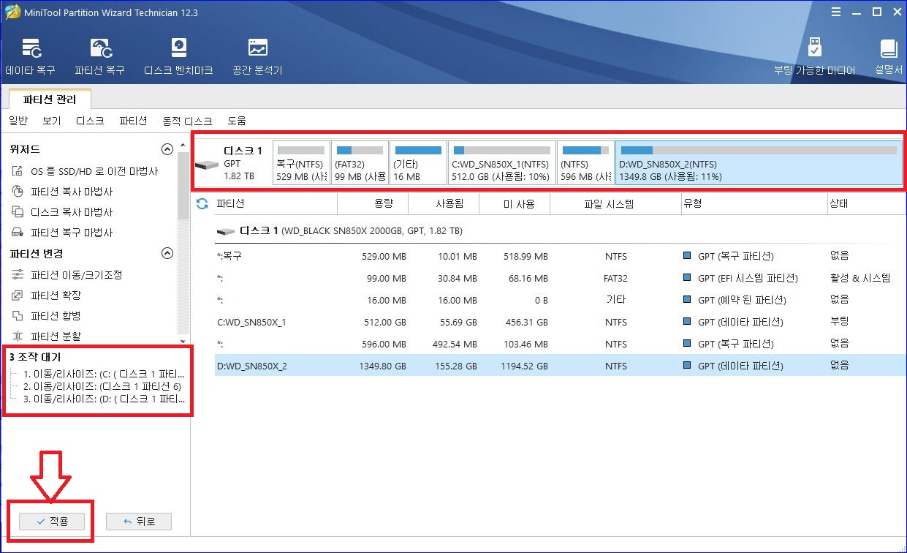Collapse the 파티션 변경 section
The image size is (907, 553).
[x=167, y=253]
